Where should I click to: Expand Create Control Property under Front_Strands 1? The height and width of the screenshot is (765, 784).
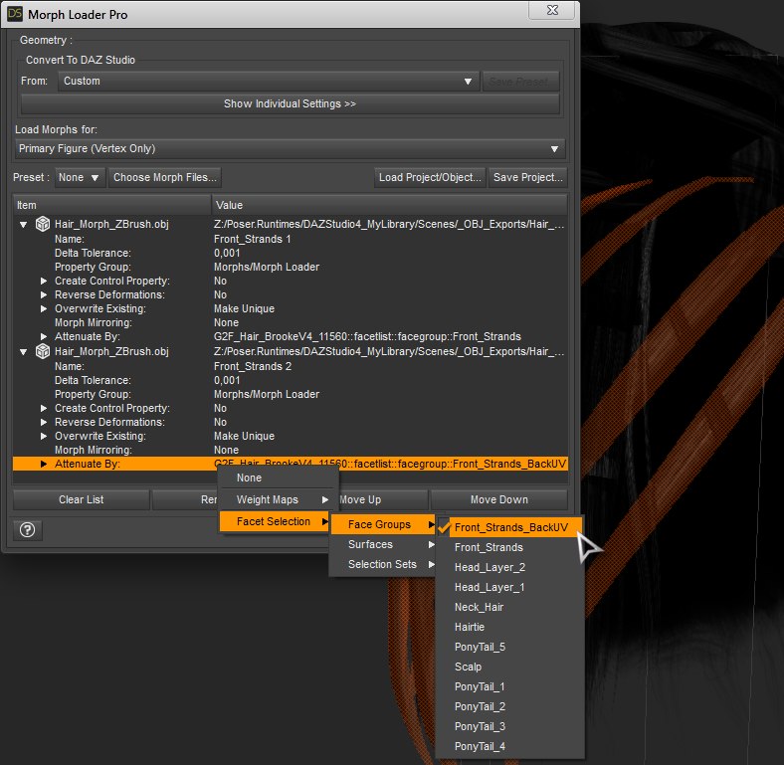coord(44,281)
